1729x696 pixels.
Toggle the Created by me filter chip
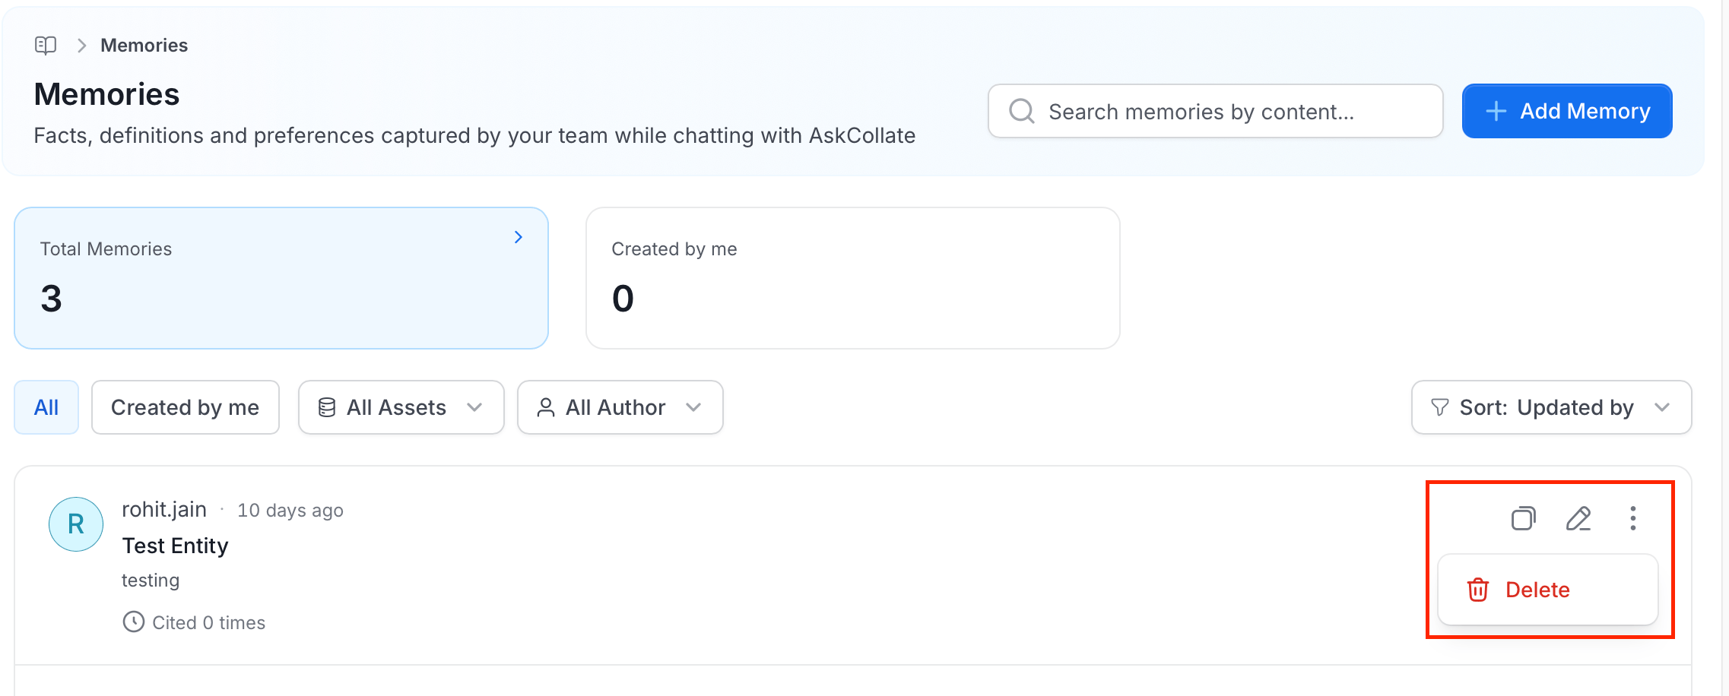pyautogui.click(x=186, y=407)
